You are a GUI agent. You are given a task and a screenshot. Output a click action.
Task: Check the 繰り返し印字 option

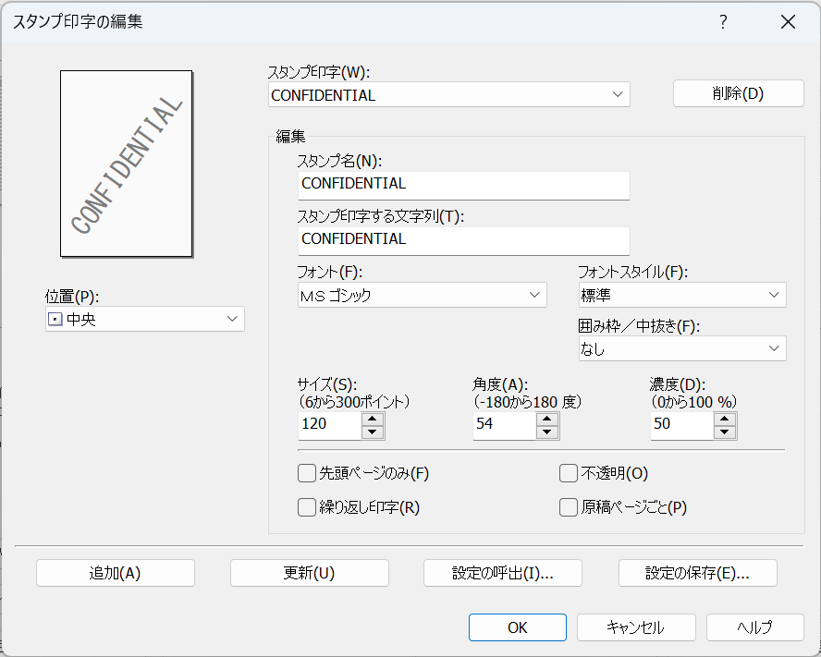[307, 507]
